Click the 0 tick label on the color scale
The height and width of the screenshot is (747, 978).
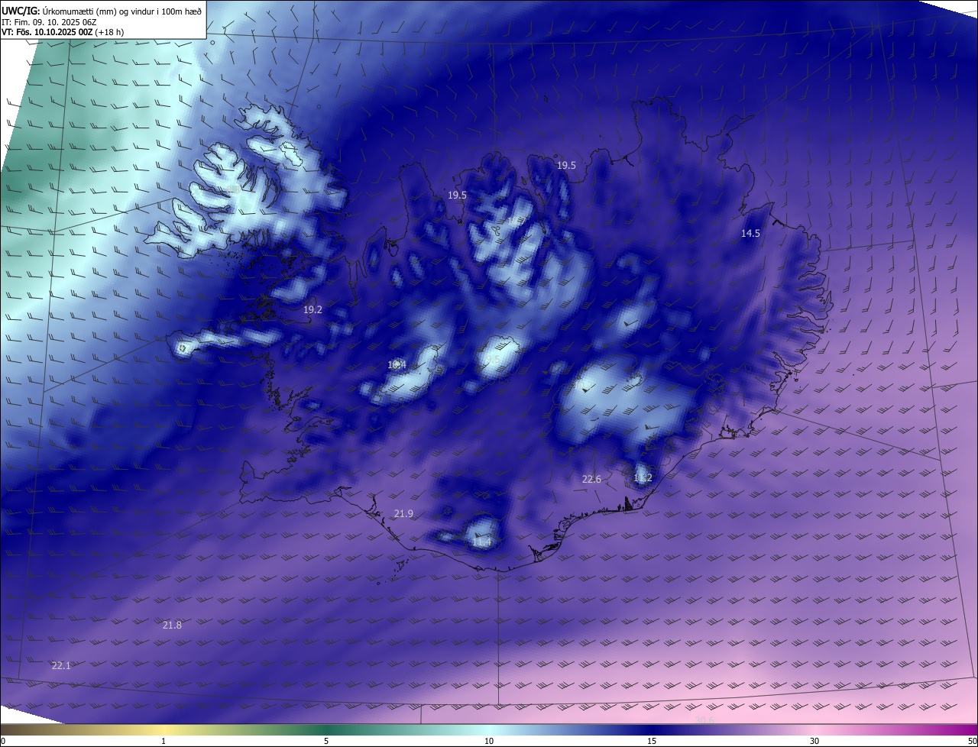[x=3, y=742]
